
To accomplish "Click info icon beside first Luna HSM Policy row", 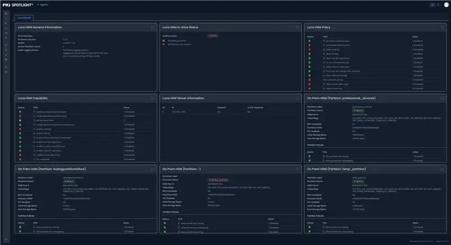I will (324, 41).
